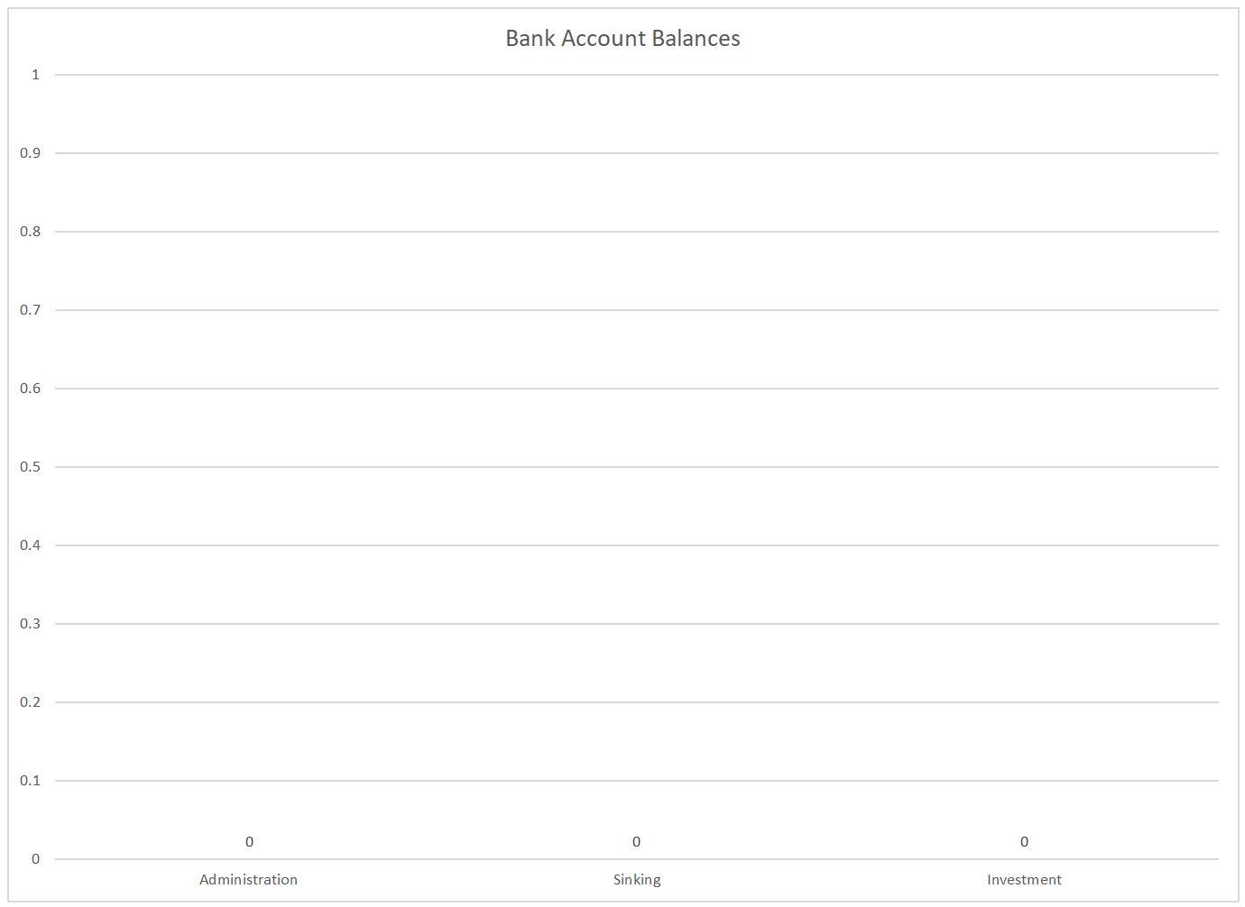The width and height of the screenshot is (1245, 907).
Task: Click the axis value 0.3
Action: click(31, 624)
